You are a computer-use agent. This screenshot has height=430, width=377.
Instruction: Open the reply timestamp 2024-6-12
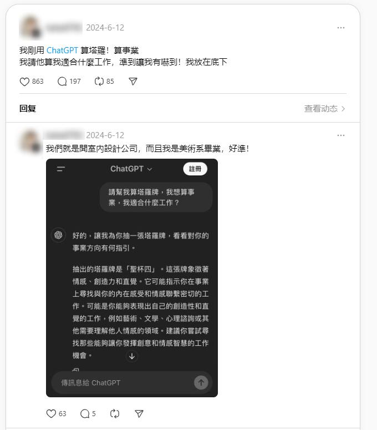(105, 135)
